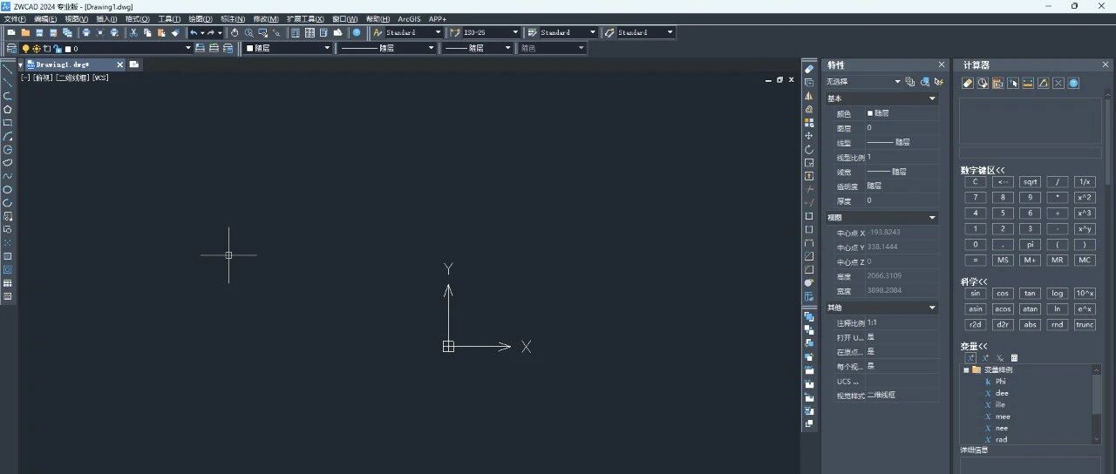1116x474 pixels.
Task: Click the calculator angle triangle icon
Action: coord(1043,83)
